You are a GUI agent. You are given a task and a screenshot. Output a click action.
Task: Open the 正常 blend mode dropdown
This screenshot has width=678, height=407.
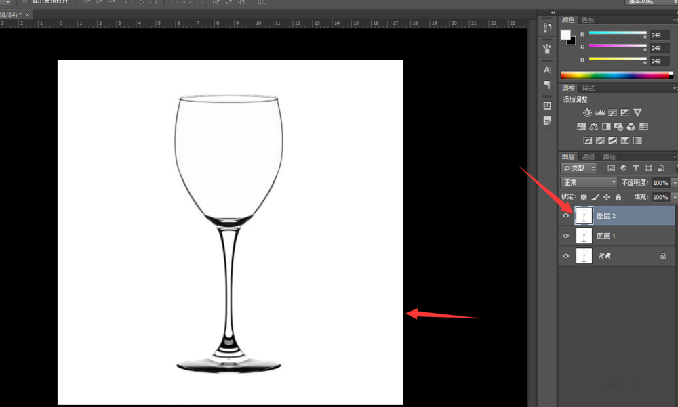coord(589,183)
